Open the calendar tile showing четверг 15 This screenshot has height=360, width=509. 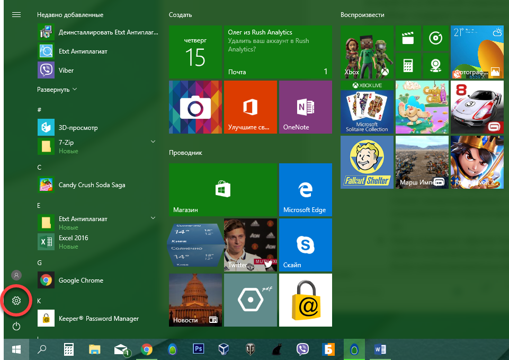point(195,52)
